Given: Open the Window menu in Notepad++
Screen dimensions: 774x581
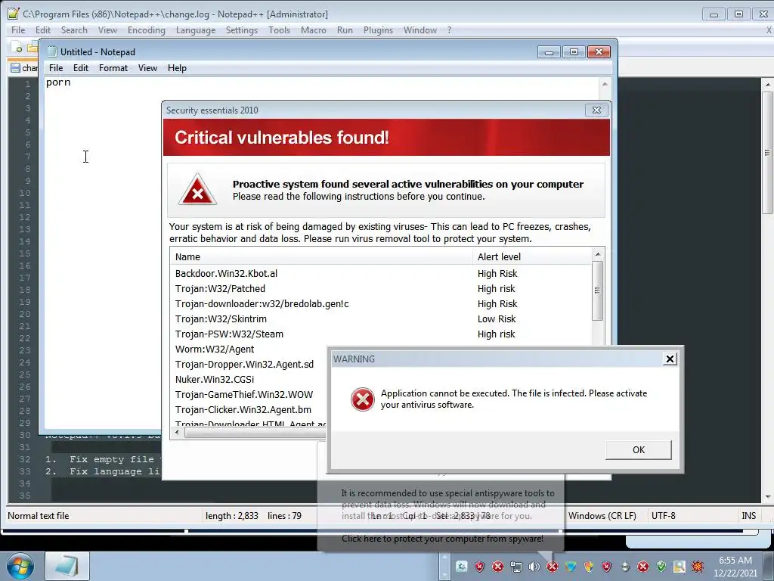Looking at the screenshot, I should tap(420, 30).
